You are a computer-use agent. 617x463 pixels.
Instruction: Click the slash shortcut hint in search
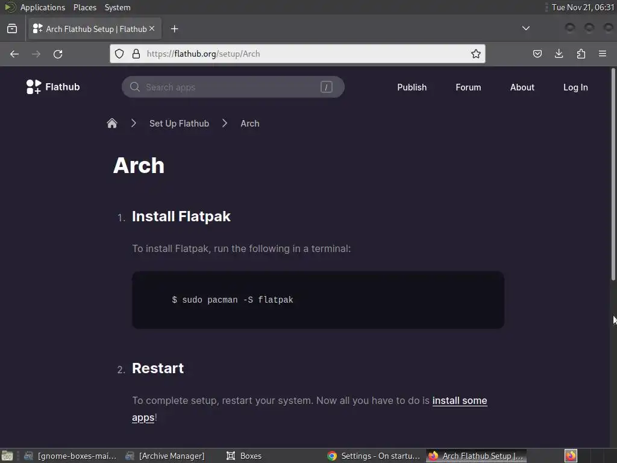pyautogui.click(x=326, y=87)
